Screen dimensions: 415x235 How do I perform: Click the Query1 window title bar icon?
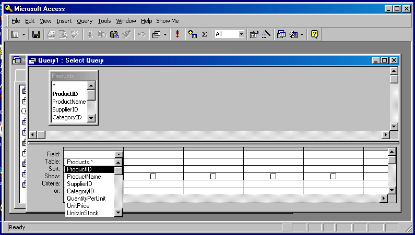click(32, 60)
